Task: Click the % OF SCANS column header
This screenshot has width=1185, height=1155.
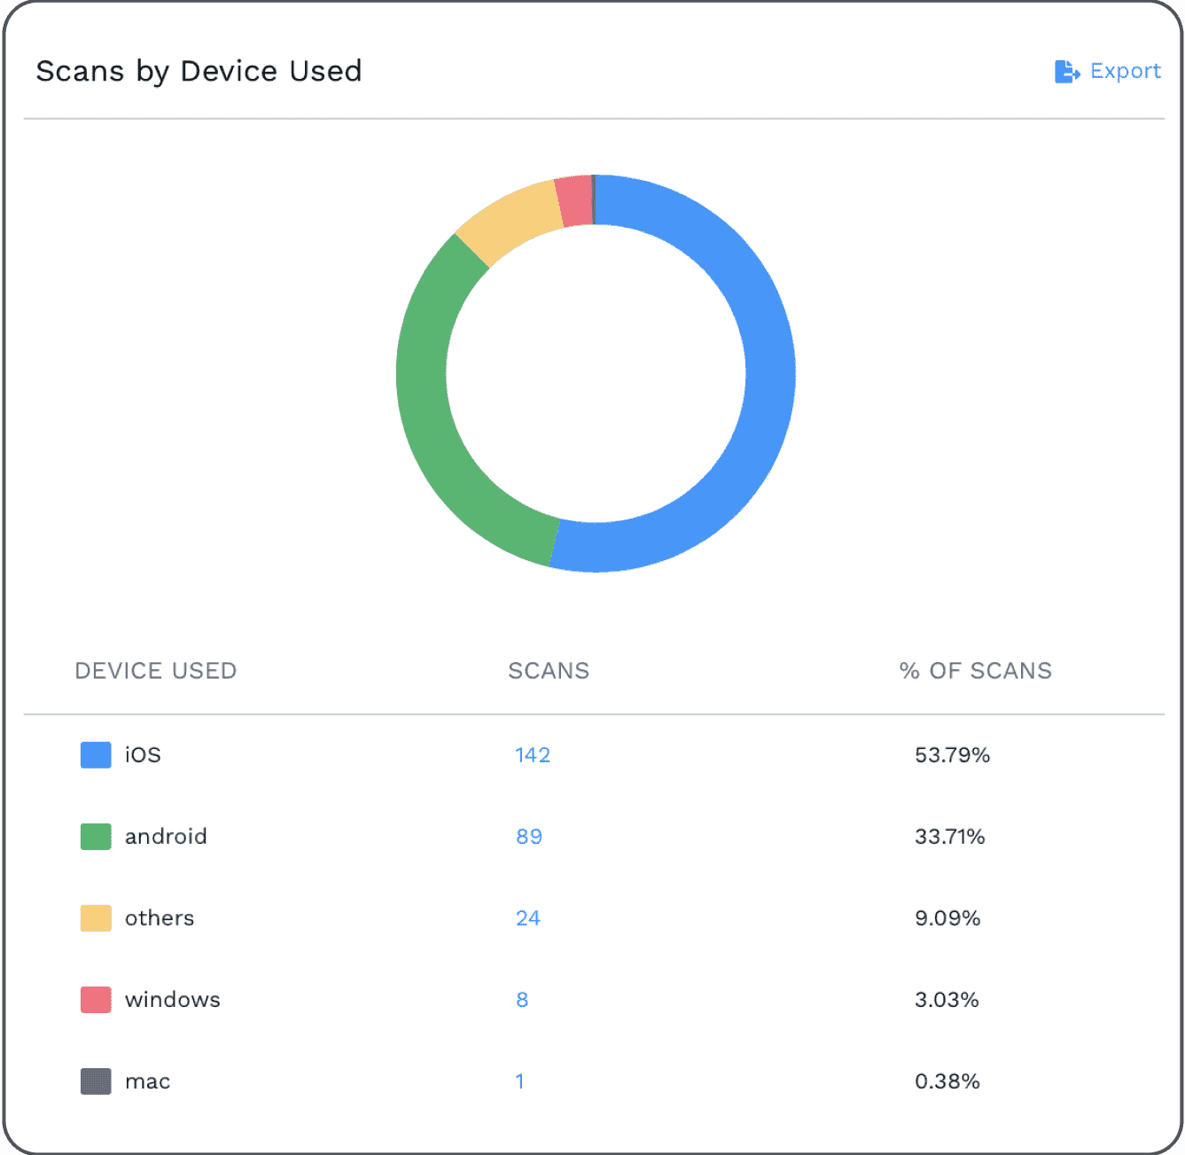Action: click(x=976, y=671)
